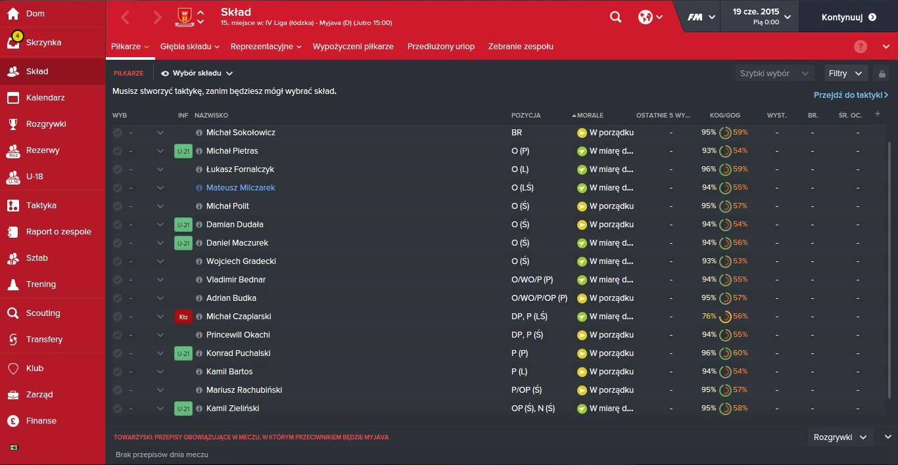Sort the list by the MORALE column header
Screen dimensions: 898x465
(x=590, y=116)
